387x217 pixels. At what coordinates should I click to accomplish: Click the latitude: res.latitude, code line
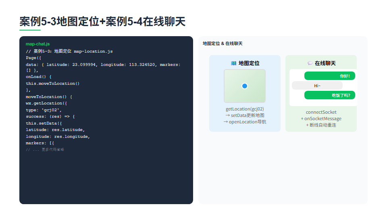point(55,130)
